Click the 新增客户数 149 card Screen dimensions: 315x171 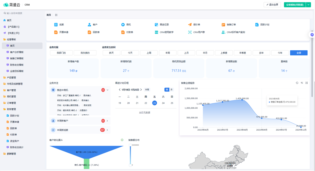pyautogui.click(x=73, y=68)
